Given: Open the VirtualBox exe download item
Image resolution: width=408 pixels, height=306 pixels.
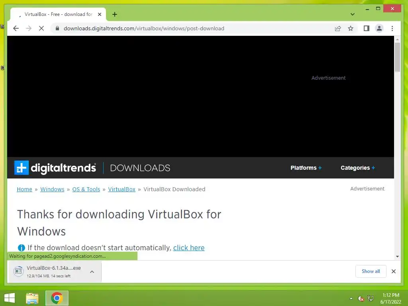Looking at the screenshot, I should (x=49, y=271).
